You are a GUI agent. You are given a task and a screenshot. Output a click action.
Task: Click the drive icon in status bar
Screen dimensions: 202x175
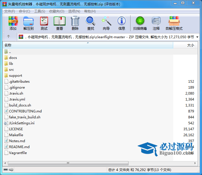[6, 170]
